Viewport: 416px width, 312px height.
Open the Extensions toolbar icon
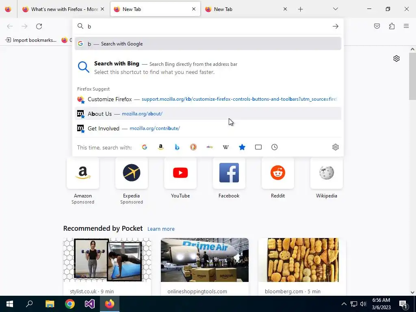click(x=392, y=26)
